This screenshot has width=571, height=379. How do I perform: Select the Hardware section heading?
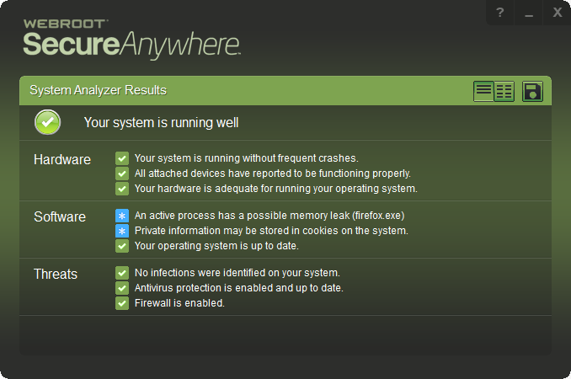(62, 159)
